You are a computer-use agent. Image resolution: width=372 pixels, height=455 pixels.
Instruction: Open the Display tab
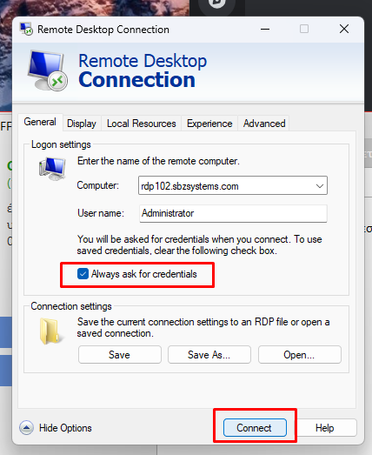[82, 124]
